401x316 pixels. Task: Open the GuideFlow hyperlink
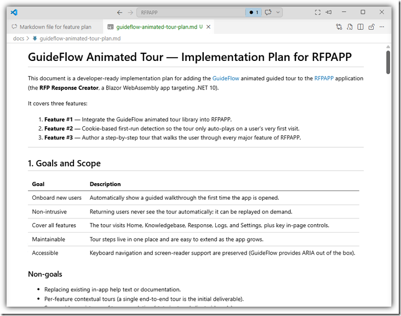tap(226, 78)
